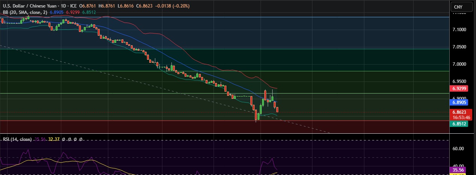Click the 7.0500 price axis label

click(459, 47)
